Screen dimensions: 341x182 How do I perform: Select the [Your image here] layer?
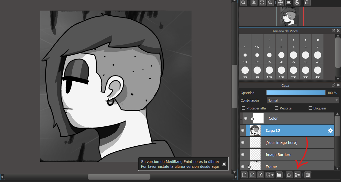coord(281,142)
